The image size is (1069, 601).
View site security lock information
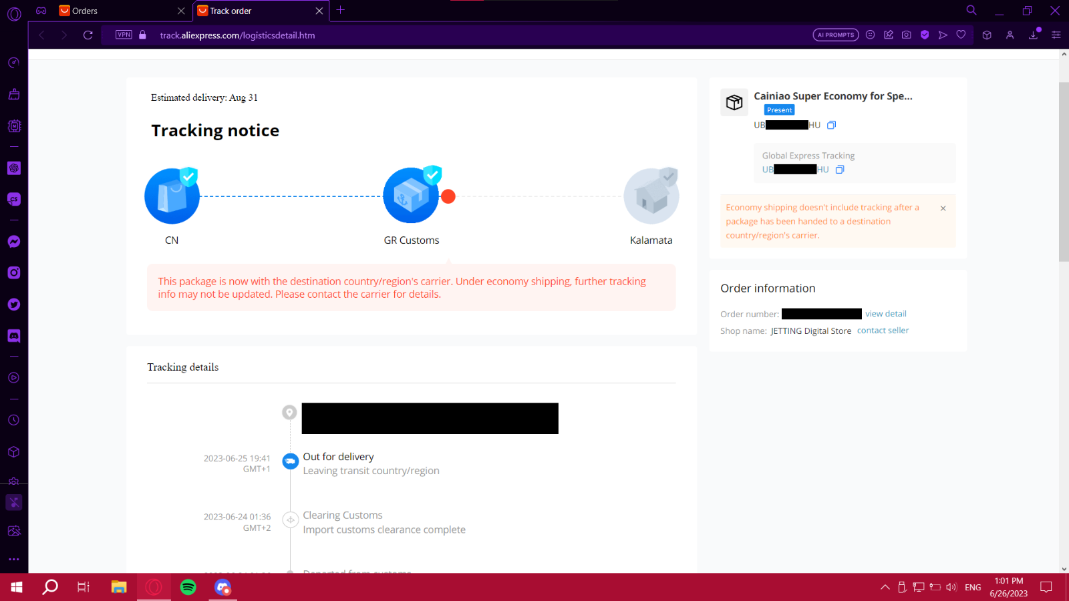click(x=142, y=35)
